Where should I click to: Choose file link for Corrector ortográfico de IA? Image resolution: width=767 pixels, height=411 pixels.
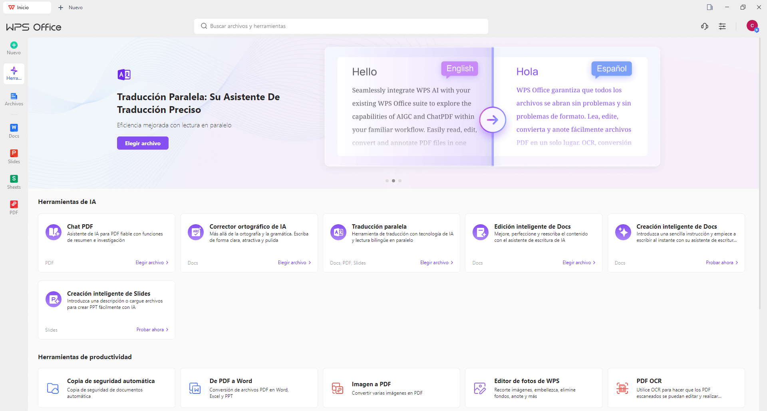tap(294, 263)
